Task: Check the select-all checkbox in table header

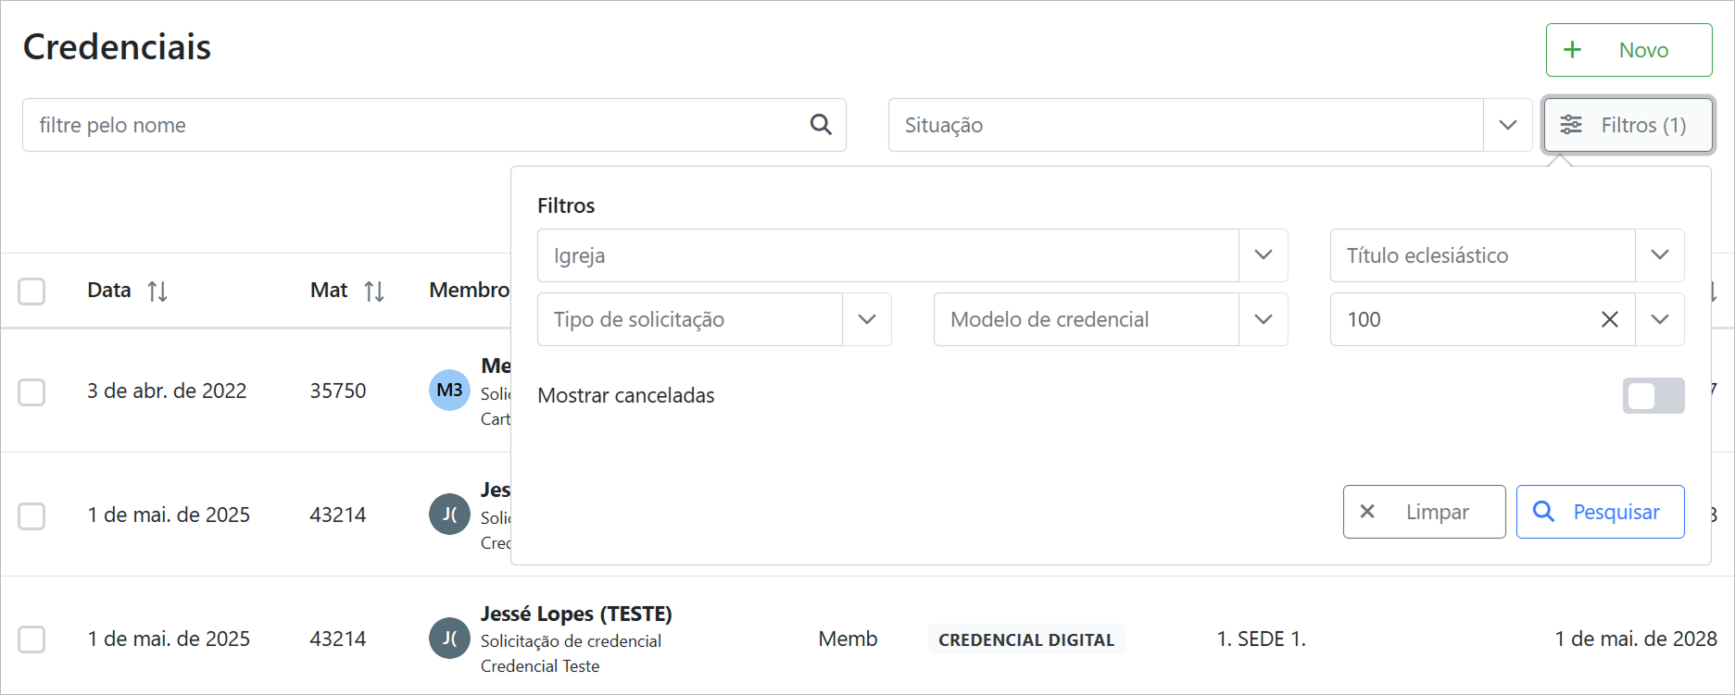Action: point(32,292)
